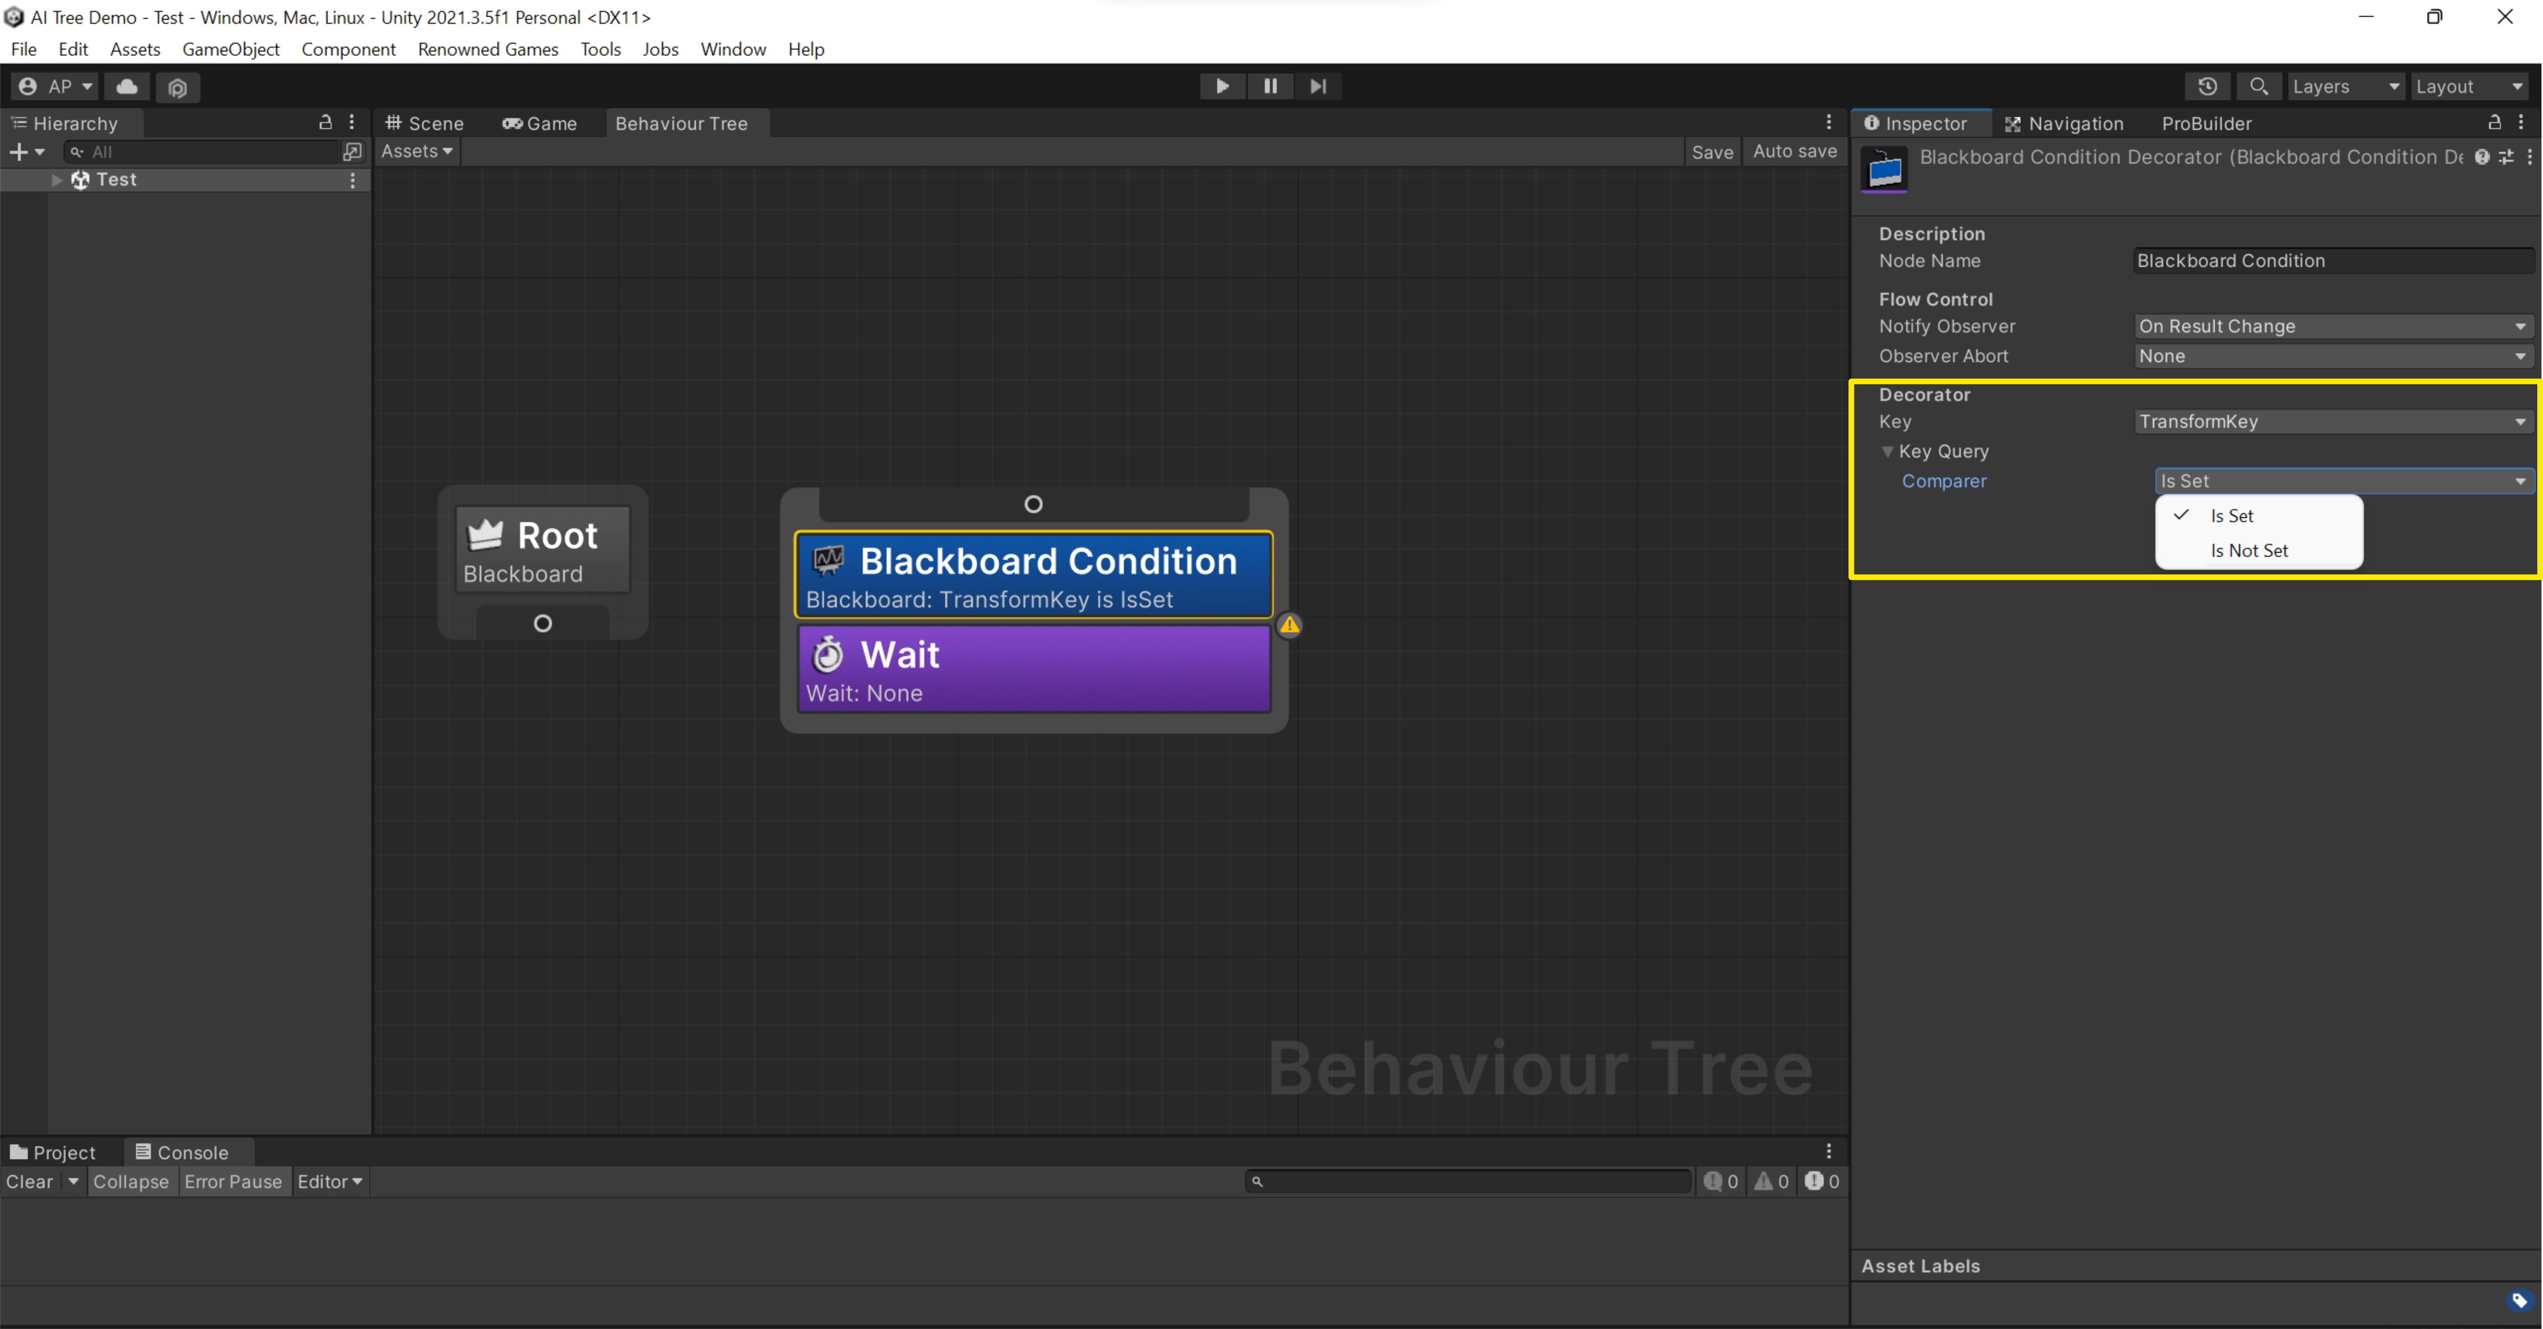Collapse the Key Query foldout

click(1887, 452)
